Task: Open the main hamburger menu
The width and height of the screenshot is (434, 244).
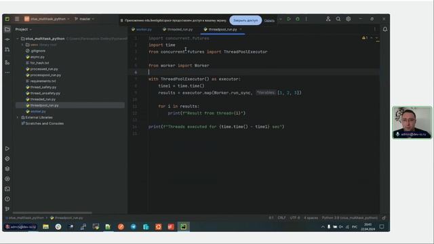Action: click(17, 19)
